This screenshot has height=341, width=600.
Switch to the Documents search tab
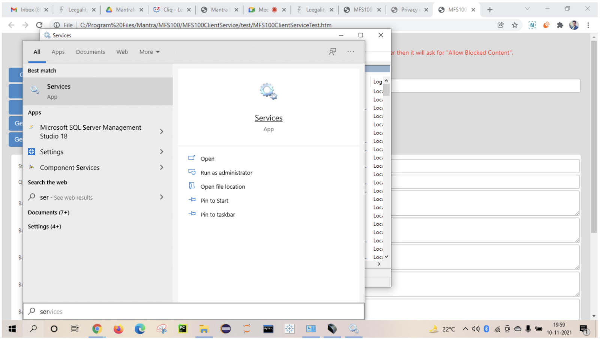pyautogui.click(x=90, y=52)
